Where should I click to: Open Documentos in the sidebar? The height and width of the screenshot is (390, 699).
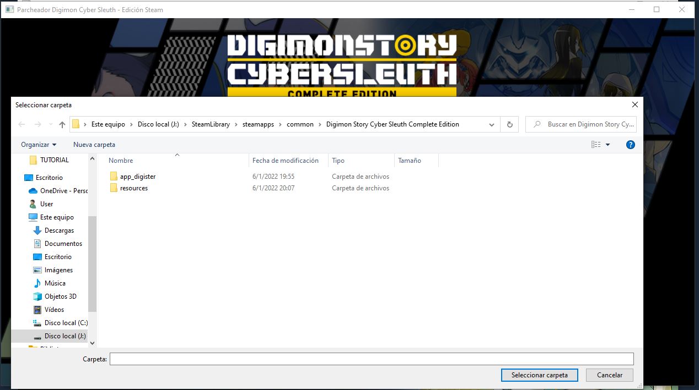coord(63,244)
